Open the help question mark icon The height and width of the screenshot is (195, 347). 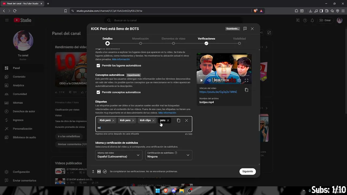[305, 20]
